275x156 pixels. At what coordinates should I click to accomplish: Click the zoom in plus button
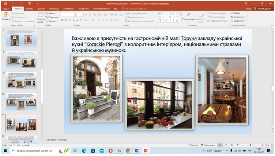coord(262,145)
